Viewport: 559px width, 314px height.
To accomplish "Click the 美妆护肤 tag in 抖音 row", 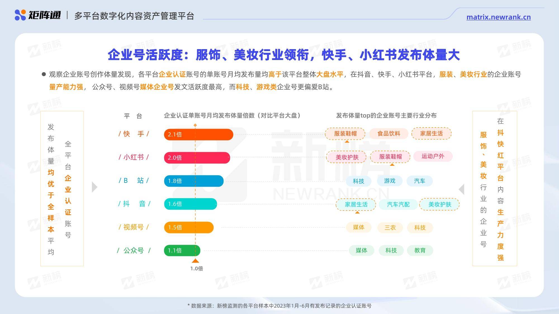I will click(440, 204).
